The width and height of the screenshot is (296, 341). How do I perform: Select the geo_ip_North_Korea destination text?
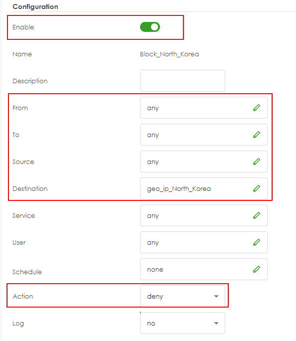[x=179, y=189]
